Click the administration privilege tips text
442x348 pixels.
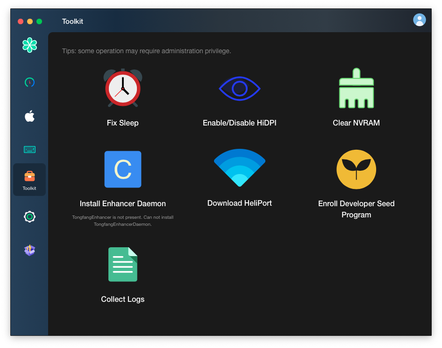pos(147,51)
